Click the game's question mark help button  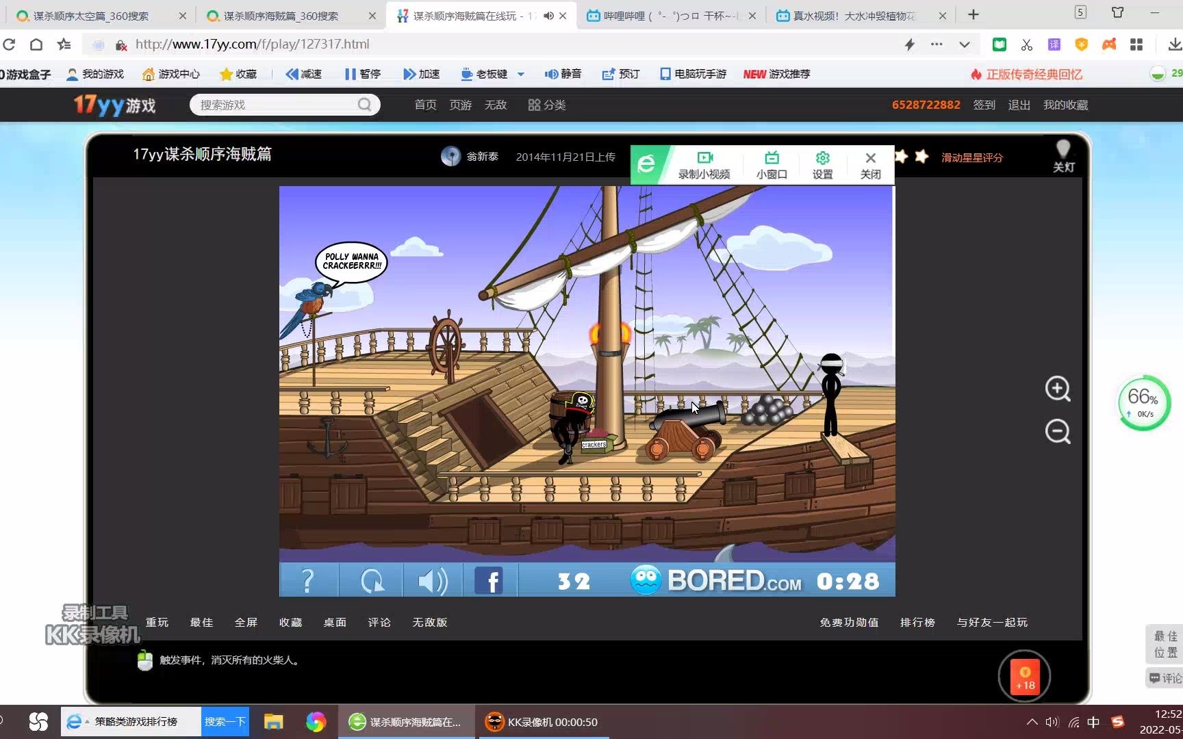[308, 580]
